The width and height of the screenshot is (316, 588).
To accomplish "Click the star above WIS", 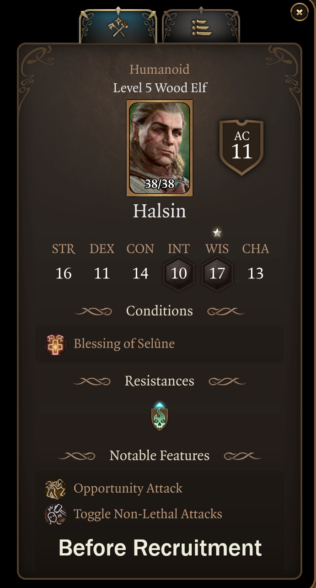I will pos(217,233).
